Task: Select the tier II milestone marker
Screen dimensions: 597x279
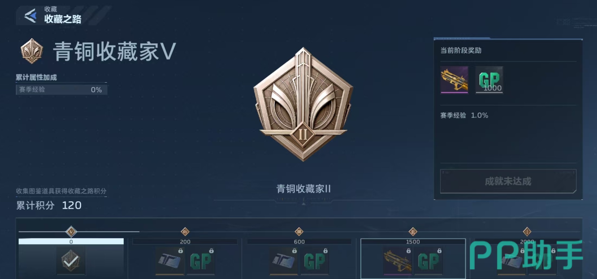Action: [413, 231]
